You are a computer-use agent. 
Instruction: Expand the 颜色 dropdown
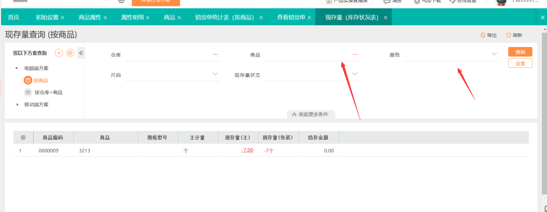(494, 54)
